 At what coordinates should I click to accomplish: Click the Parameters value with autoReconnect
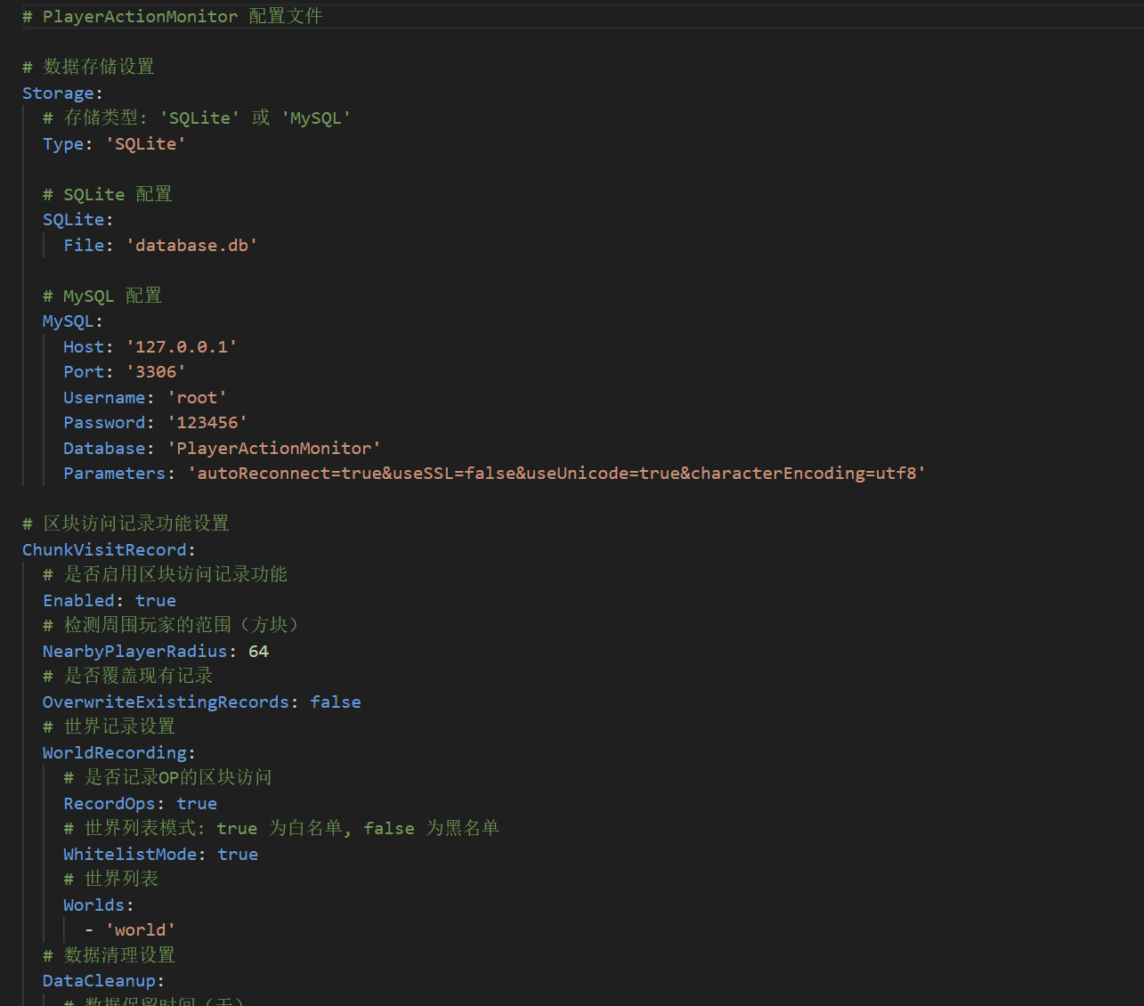pos(556,473)
